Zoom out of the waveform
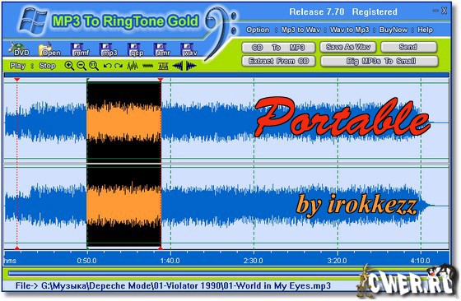Image resolution: width=461 pixels, height=301 pixels. tap(81, 66)
